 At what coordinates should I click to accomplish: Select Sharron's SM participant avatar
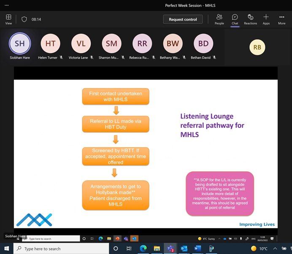tap(111, 43)
